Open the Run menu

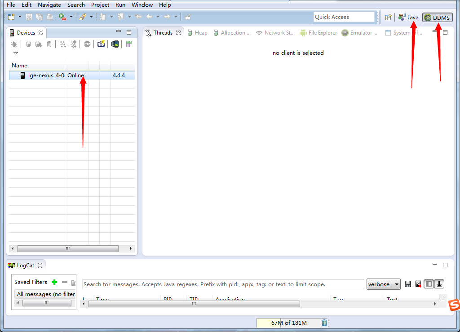point(120,4)
